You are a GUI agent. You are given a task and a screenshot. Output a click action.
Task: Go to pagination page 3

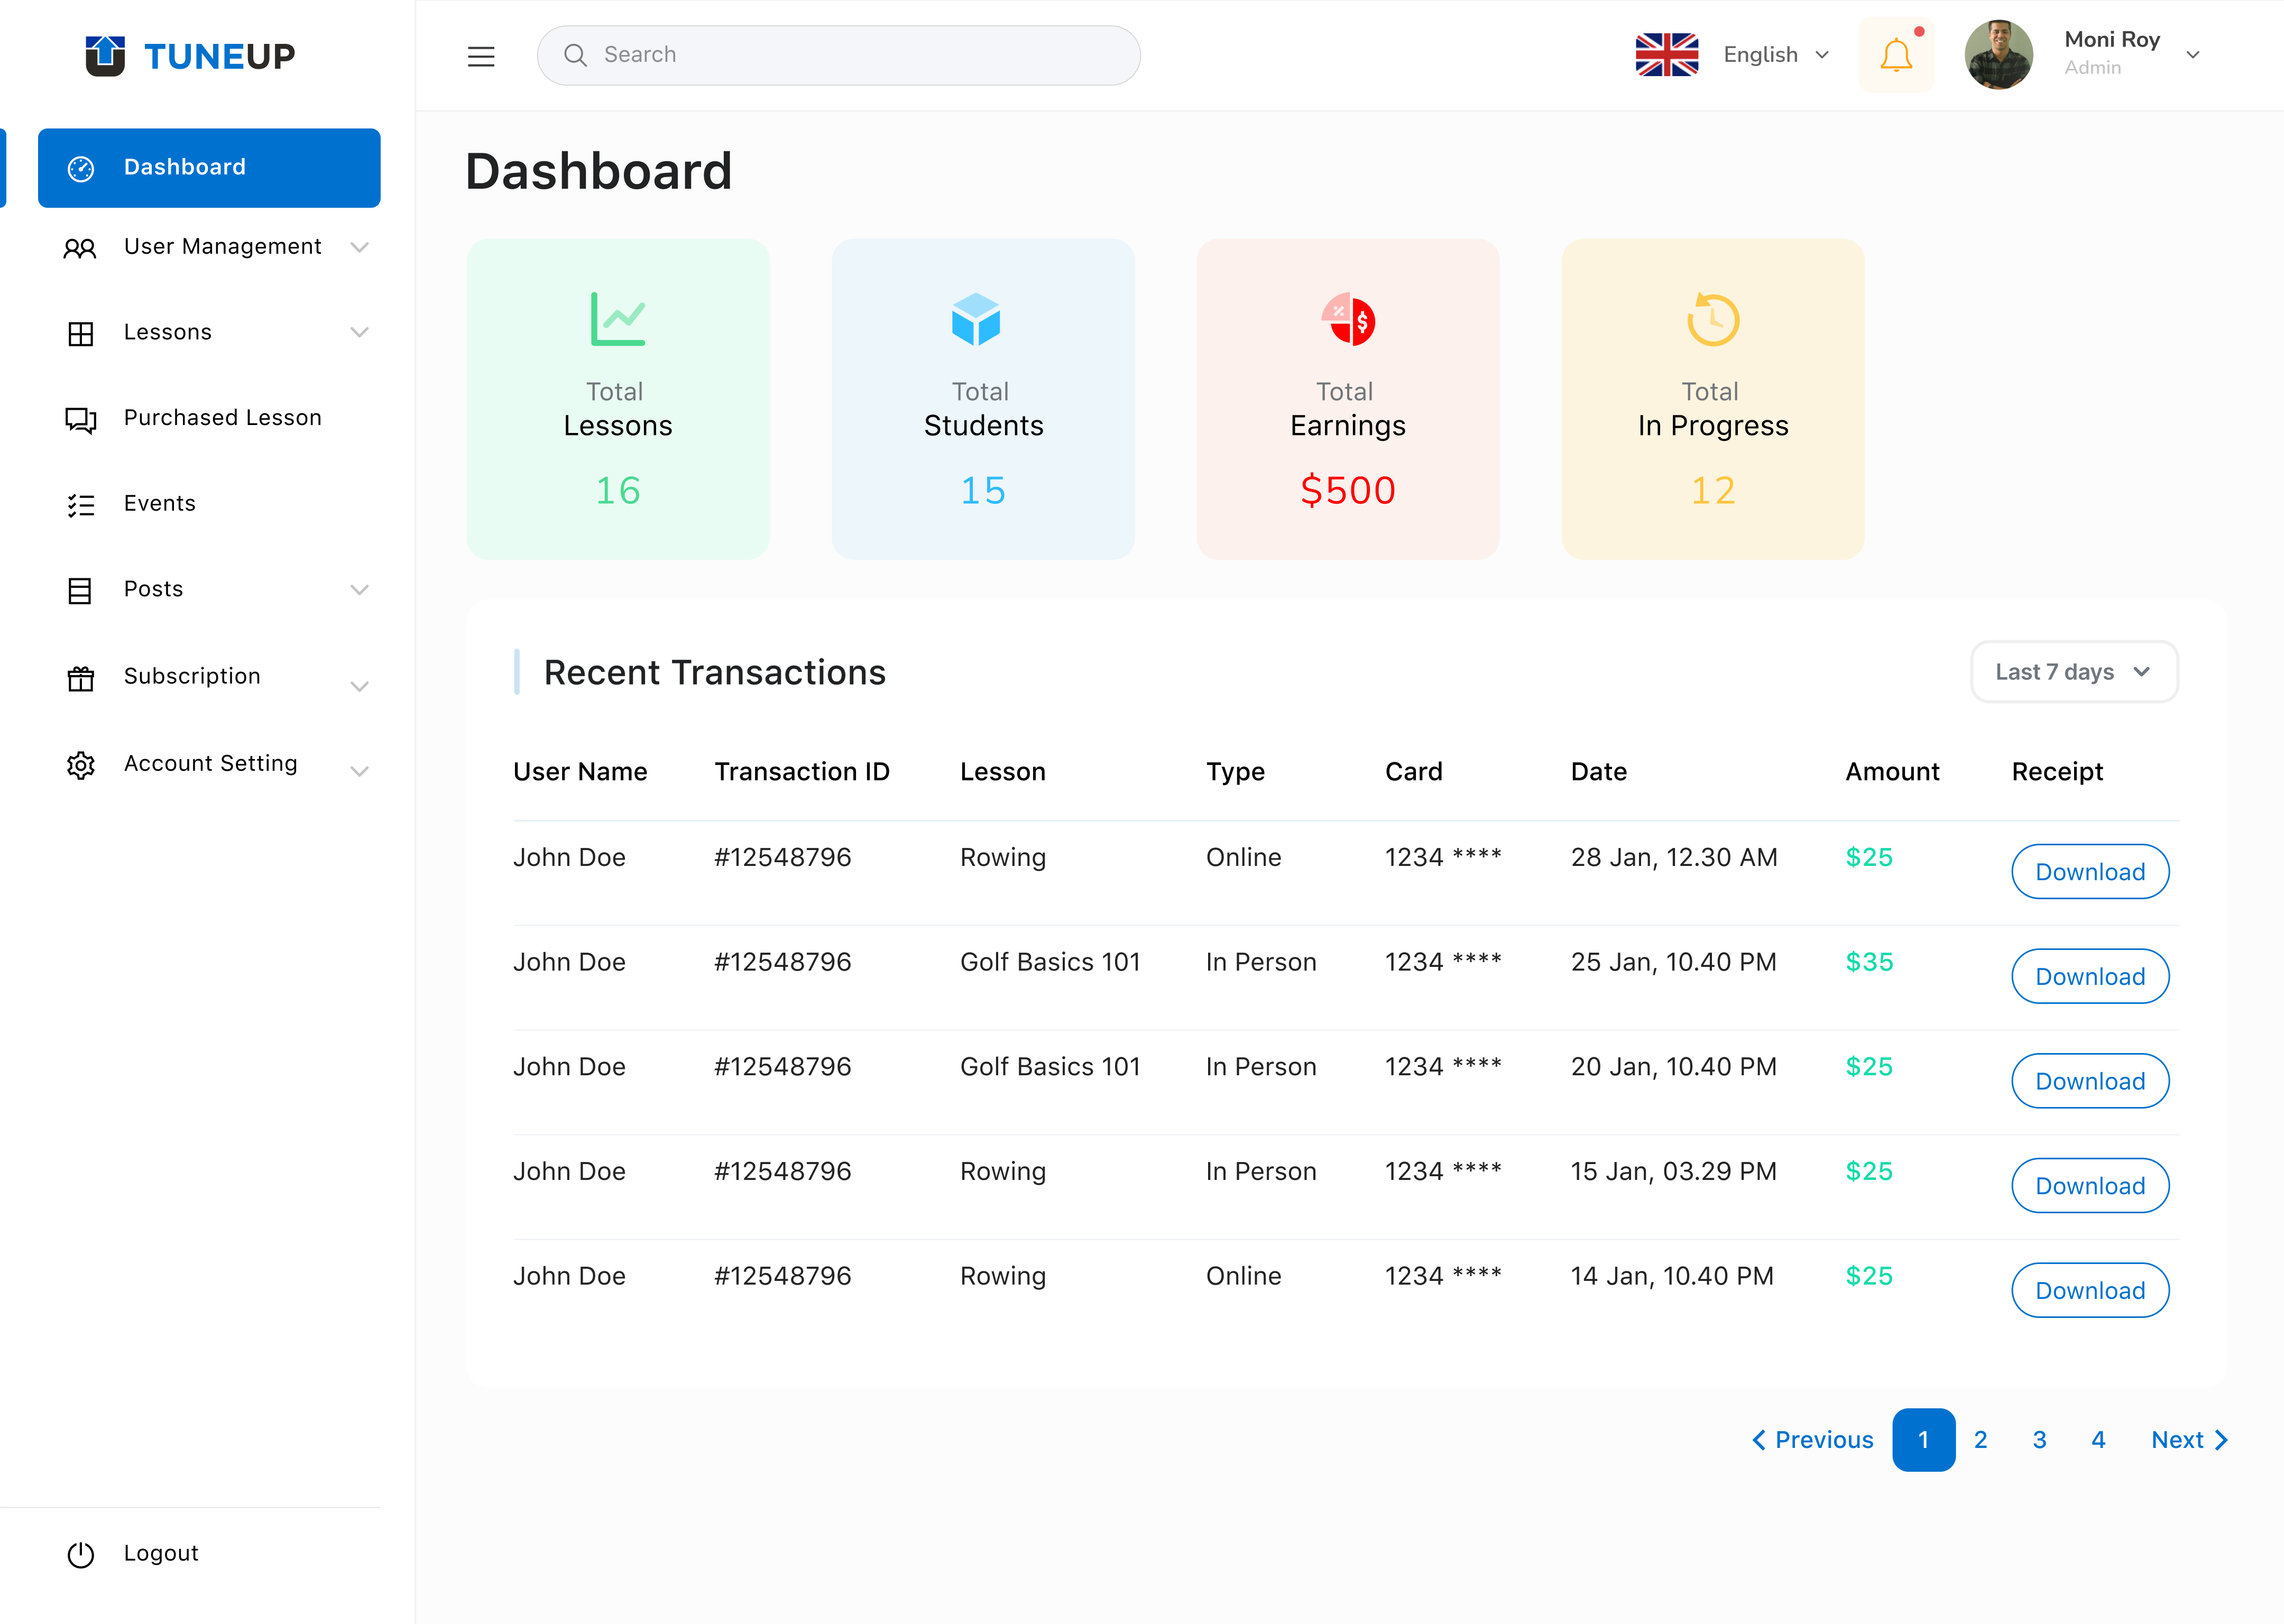click(2039, 1440)
